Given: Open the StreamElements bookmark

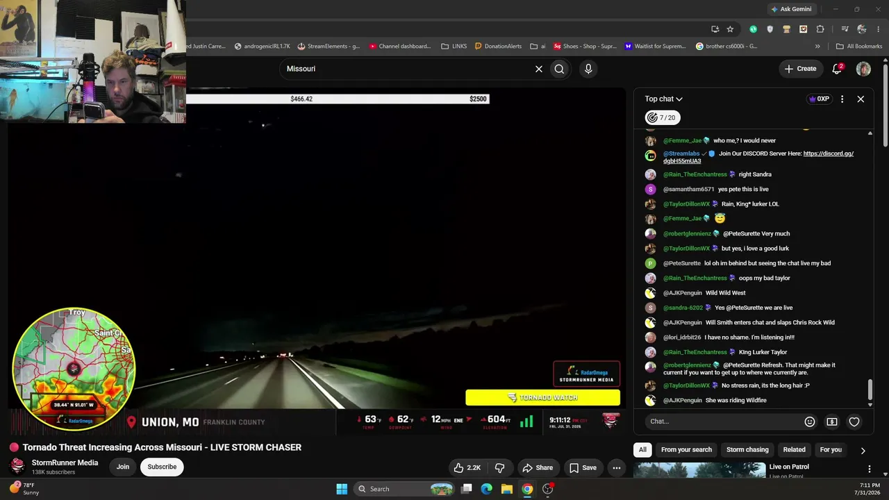Looking at the screenshot, I should (329, 47).
